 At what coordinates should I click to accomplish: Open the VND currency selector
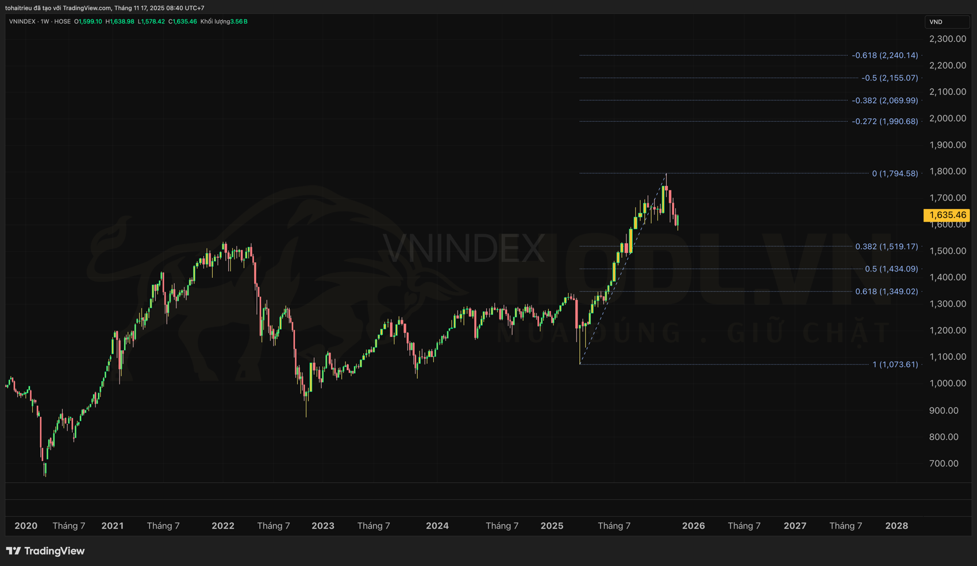coord(946,22)
